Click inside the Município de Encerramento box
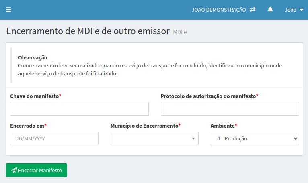 coord(150,138)
